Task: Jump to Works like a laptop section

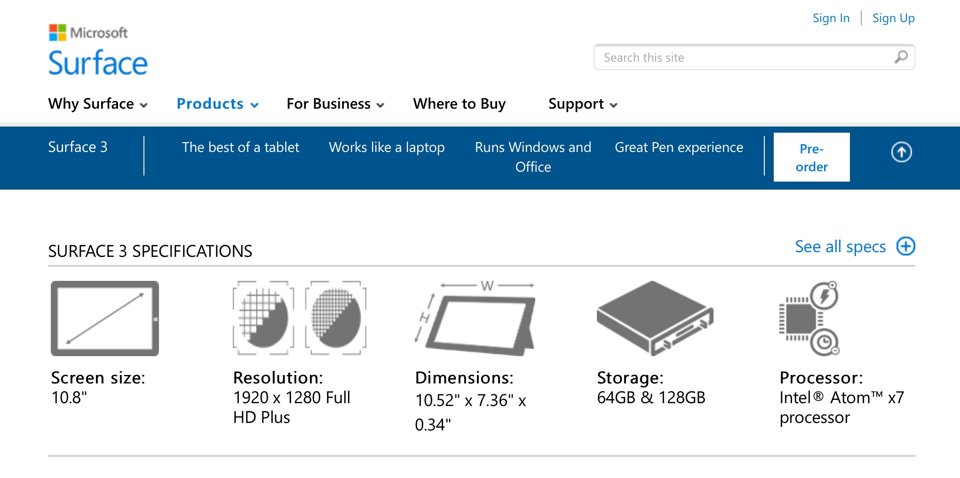Action: [x=387, y=147]
